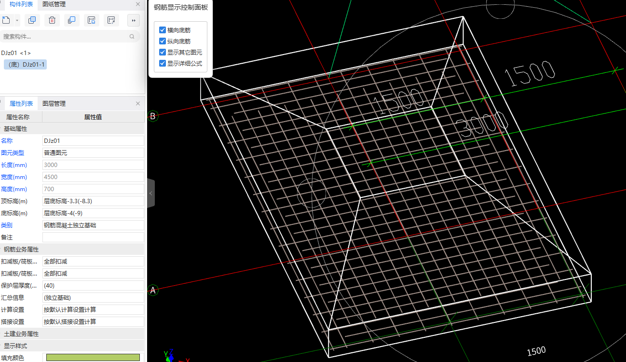
Task: Expand the toolbar overflow double-arrow button
Action: 133,20
